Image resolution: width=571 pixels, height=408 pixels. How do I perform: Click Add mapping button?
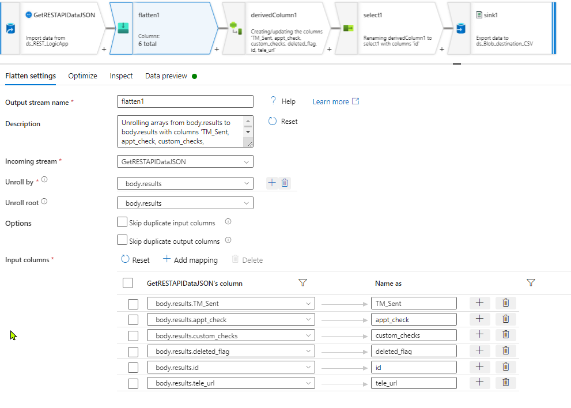(x=190, y=260)
